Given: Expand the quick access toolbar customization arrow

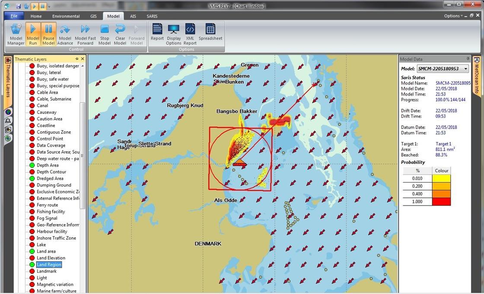Looking at the screenshot, I should click(x=49, y=6).
